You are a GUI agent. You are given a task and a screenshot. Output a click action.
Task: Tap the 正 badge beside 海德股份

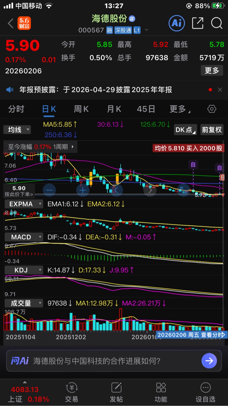click(132, 19)
